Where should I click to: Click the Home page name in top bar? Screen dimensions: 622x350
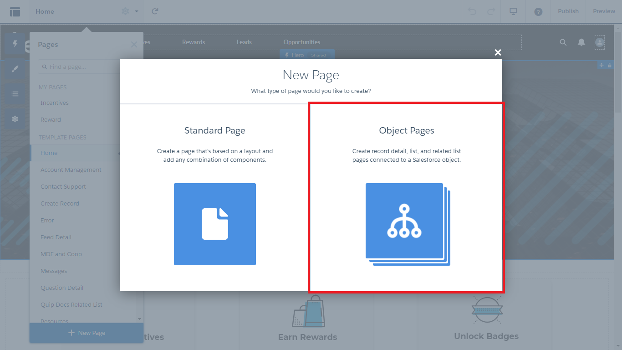click(45, 11)
